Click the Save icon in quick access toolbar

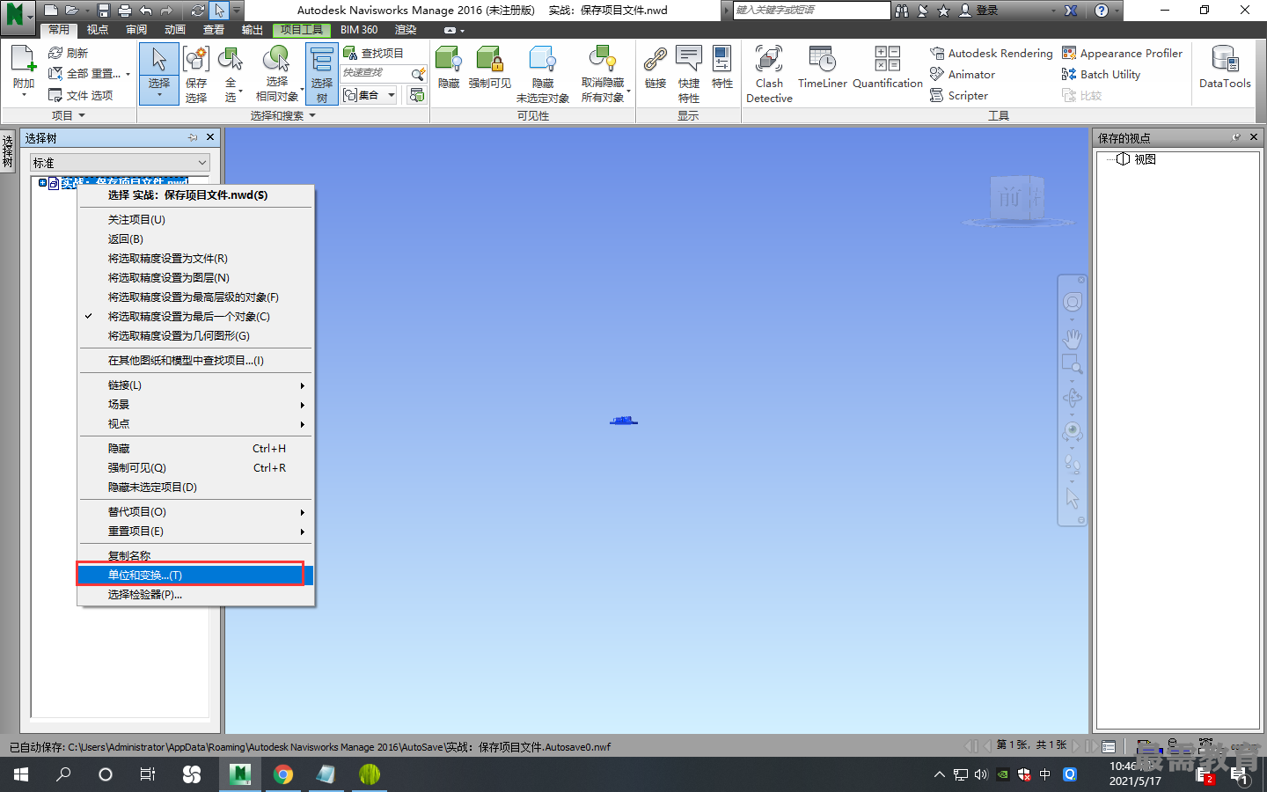pos(104,11)
